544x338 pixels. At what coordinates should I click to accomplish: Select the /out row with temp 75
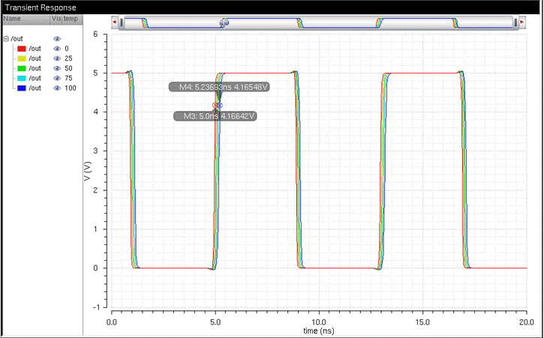[43, 79]
